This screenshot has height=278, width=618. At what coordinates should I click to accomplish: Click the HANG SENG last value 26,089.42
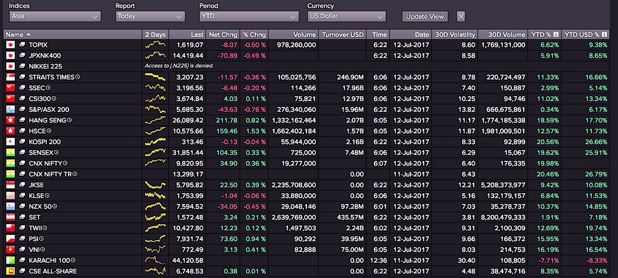(x=189, y=120)
